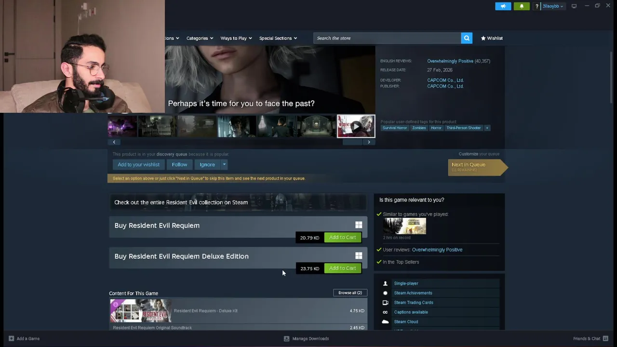The image size is (617, 347).
Task: Open the Overwhelmingly Positive English reviews link
Action: click(x=450, y=61)
